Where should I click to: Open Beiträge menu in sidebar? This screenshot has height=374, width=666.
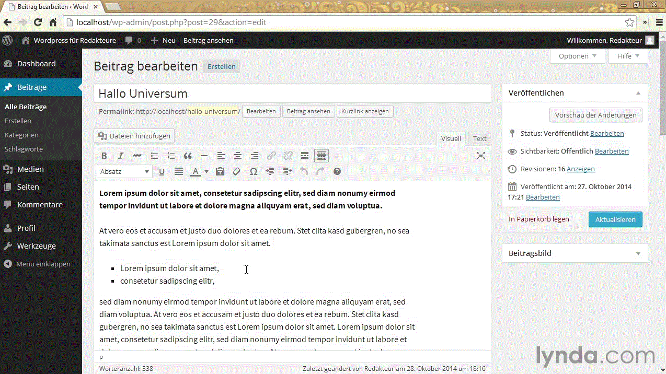(x=41, y=87)
